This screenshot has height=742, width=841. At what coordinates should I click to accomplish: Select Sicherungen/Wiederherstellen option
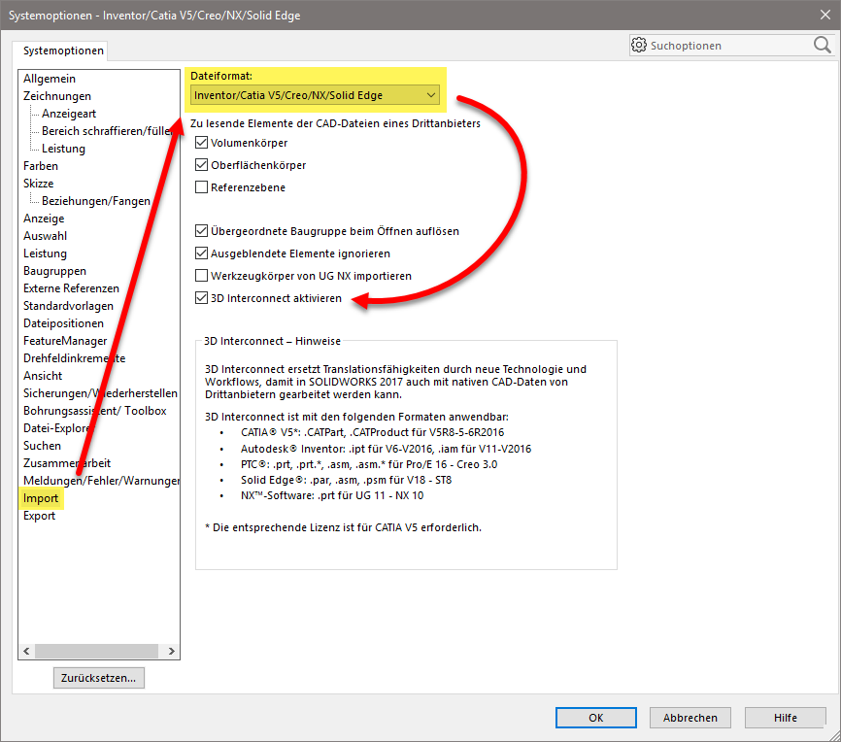point(100,393)
